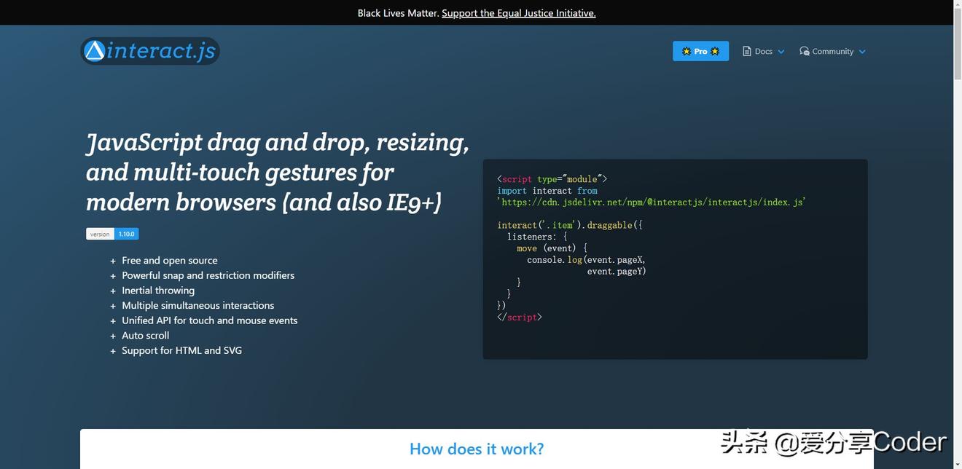Expand the Community dropdown chevron

click(x=862, y=52)
